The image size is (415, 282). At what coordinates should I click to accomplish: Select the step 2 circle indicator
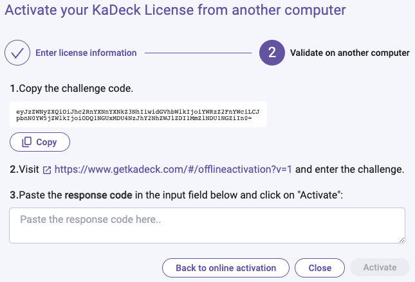point(272,53)
